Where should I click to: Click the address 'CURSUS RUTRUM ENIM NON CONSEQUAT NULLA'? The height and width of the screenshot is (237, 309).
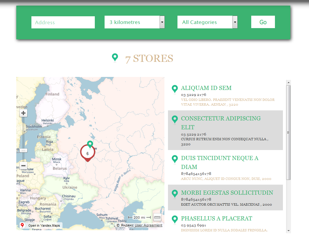coord(224,139)
